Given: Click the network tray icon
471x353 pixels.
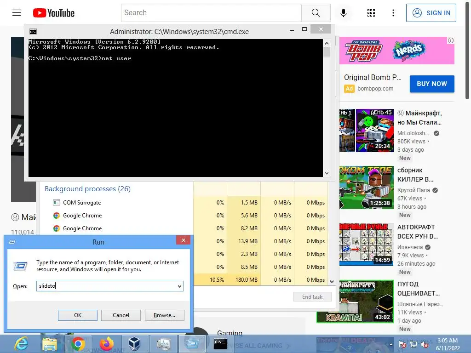Looking at the screenshot, I should [x=414, y=344].
